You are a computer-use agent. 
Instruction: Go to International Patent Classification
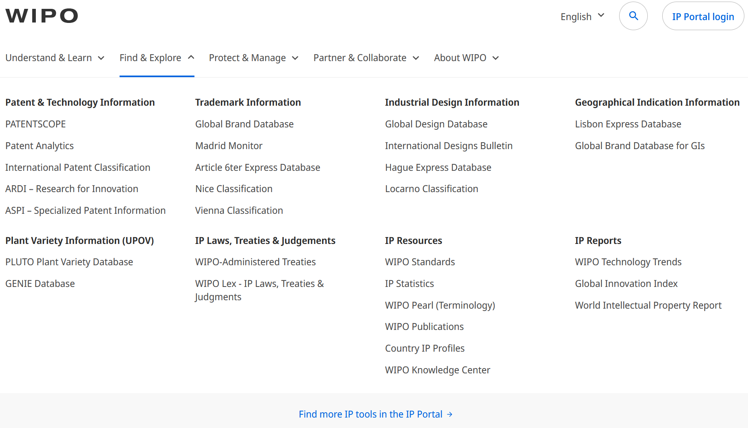click(x=78, y=168)
